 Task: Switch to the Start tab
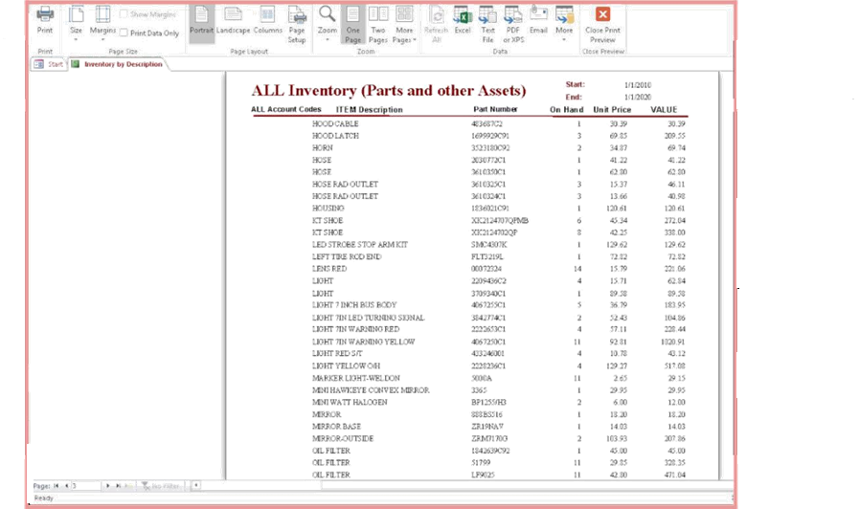[x=49, y=64]
